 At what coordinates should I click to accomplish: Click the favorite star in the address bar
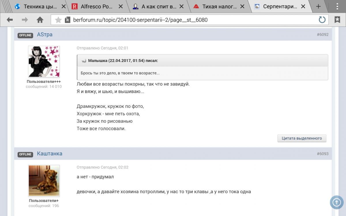click(58, 20)
